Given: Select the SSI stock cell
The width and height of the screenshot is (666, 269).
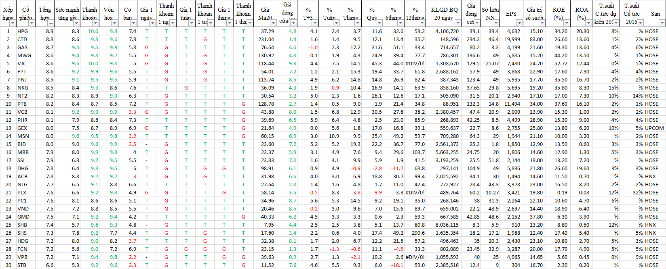Looking at the screenshot, I should (x=26, y=160).
